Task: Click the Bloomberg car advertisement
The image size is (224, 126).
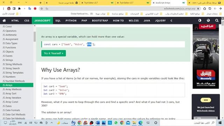Action: click(x=205, y=56)
